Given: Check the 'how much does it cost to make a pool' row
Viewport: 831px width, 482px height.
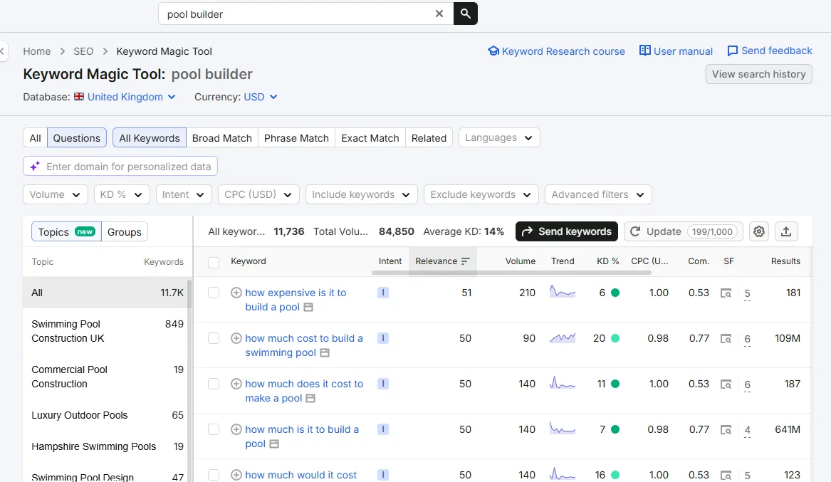Looking at the screenshot, I should pos(214,384).
